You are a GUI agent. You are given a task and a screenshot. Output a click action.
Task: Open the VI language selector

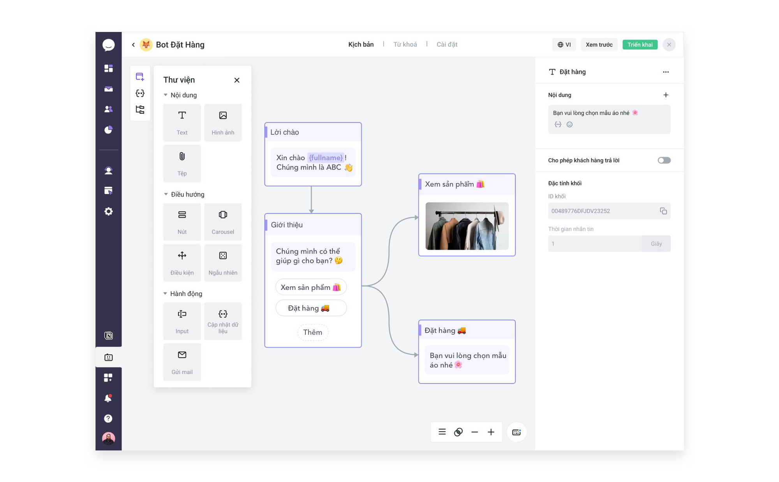coord(564,44)
